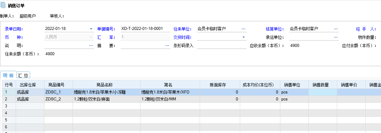Click the 单据编号 input field

point(145,29)
